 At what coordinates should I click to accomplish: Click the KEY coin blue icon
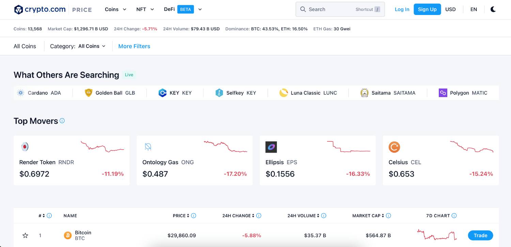pyautogui.click(x=162, y=93)
